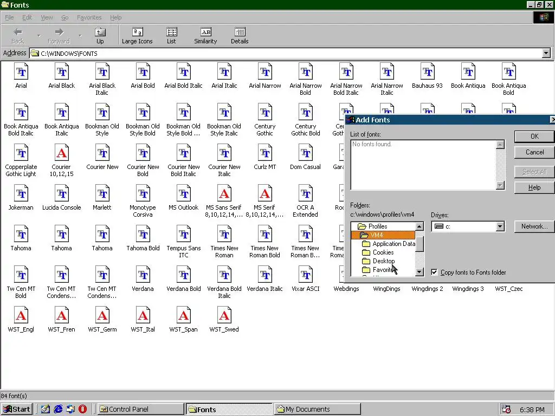Select the Bauhaus 93 font icon
555x416 pixels.
tap(428, 71)
